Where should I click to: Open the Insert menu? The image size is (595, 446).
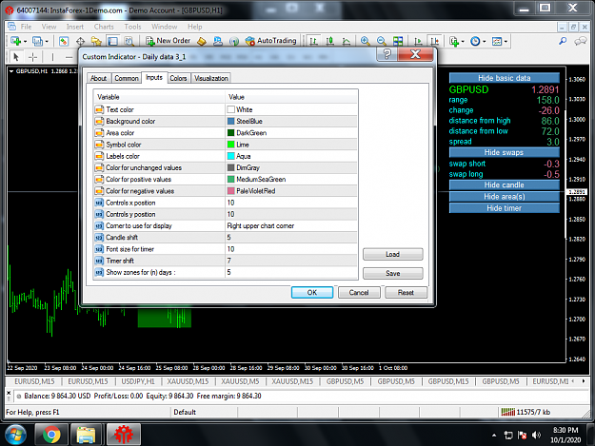pos(75,27)
